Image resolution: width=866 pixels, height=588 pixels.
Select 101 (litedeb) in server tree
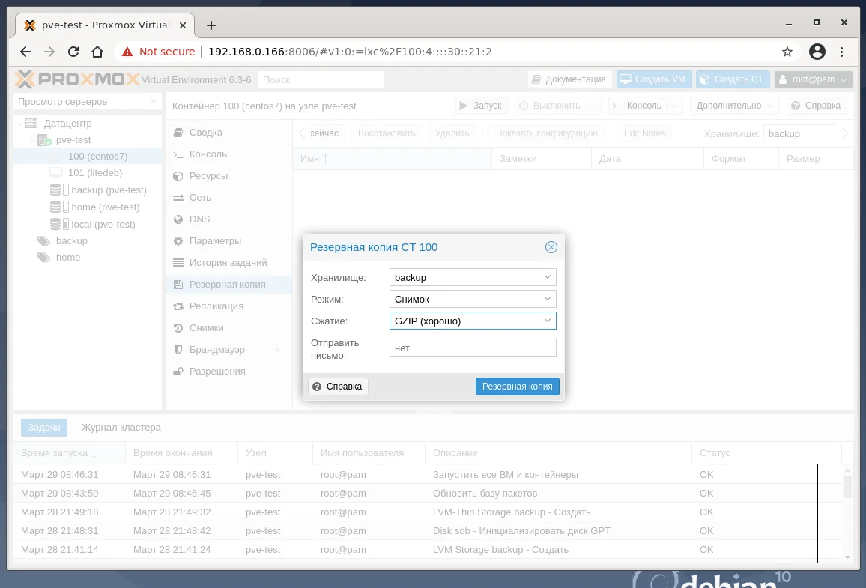coord(94,173)
